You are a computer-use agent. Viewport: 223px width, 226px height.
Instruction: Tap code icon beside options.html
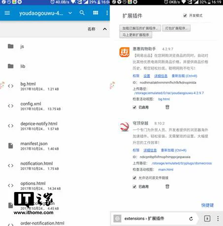point(11,186)
